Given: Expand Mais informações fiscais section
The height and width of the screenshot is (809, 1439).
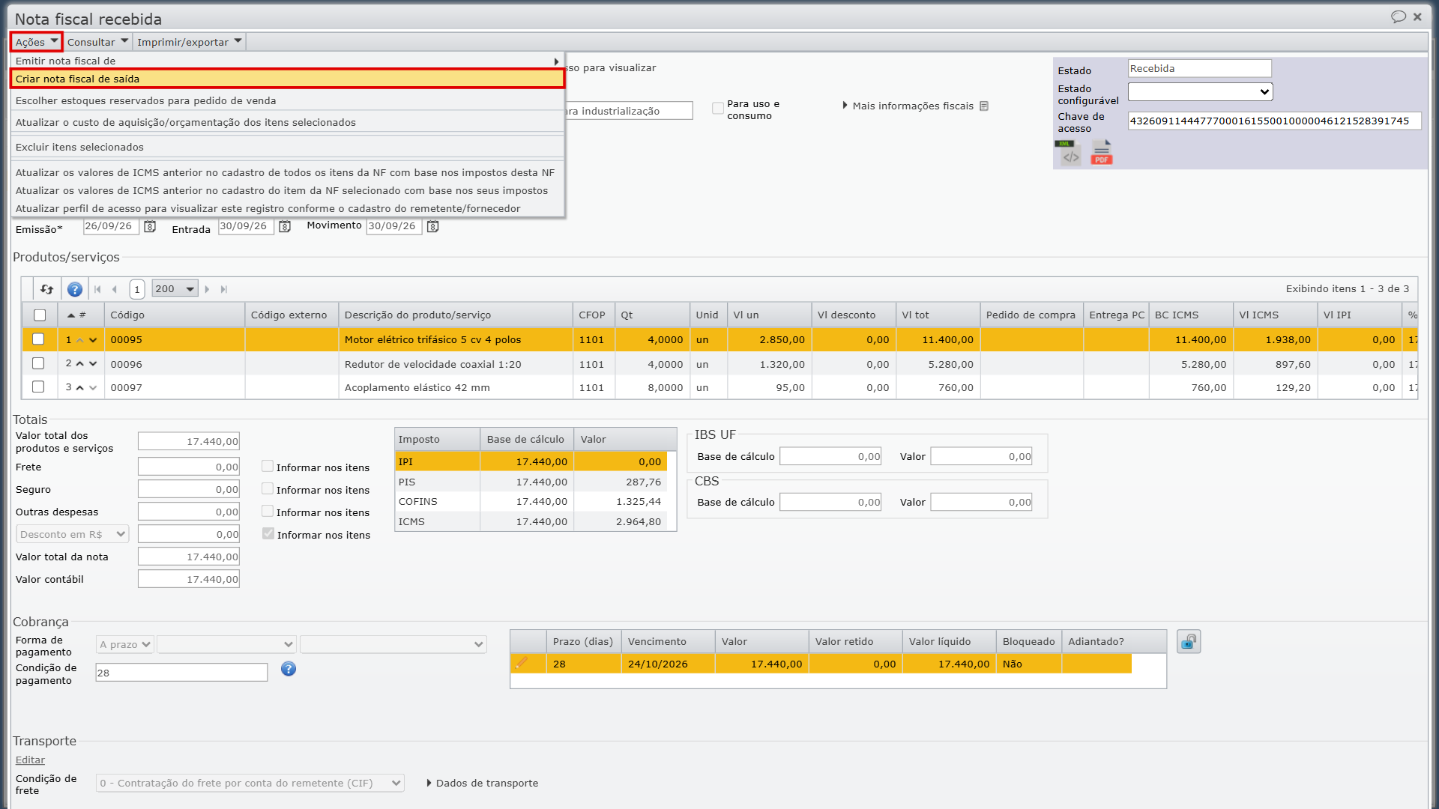Looking at the screenshot, I should click(908, 106).
